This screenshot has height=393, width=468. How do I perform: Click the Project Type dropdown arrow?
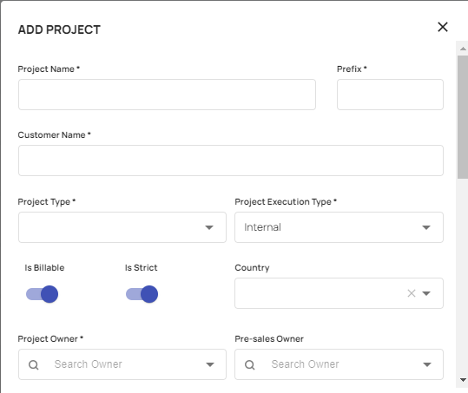tap(209, 227)
